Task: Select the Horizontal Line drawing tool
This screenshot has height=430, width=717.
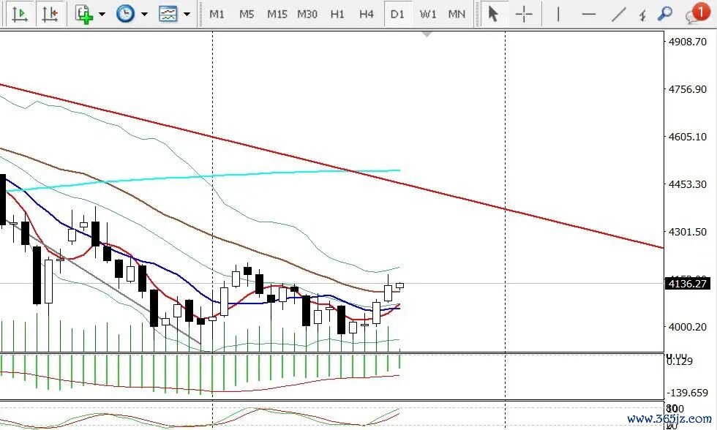Action: point(588,14)
